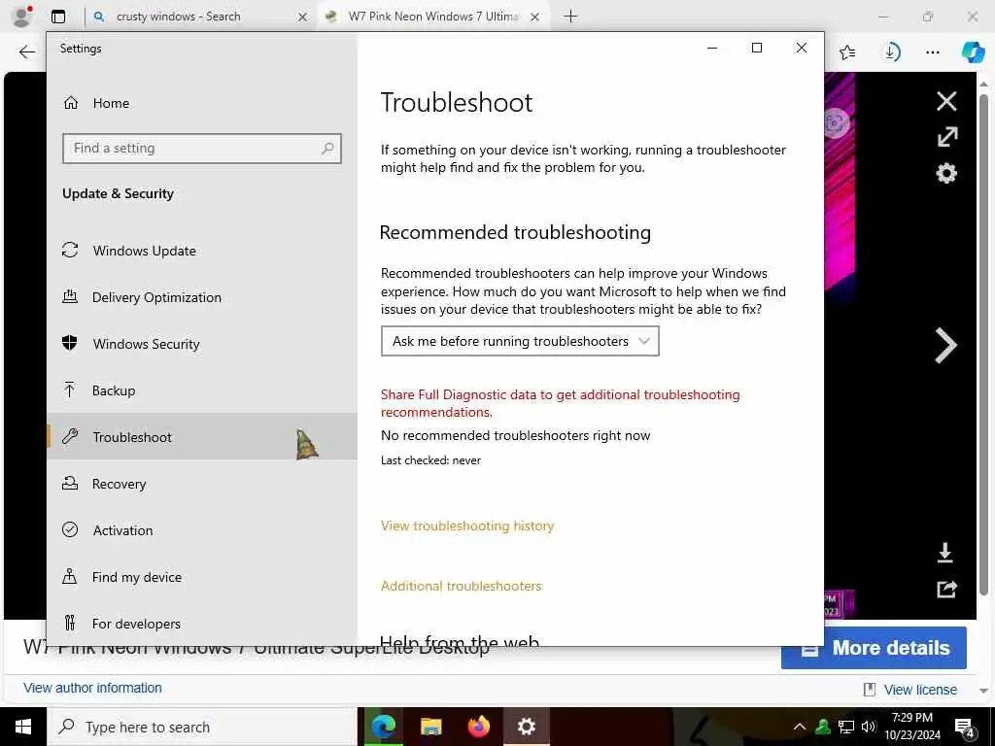Click the For developers icon
This screenshot has width=995, height=746.
click(70, 623)
